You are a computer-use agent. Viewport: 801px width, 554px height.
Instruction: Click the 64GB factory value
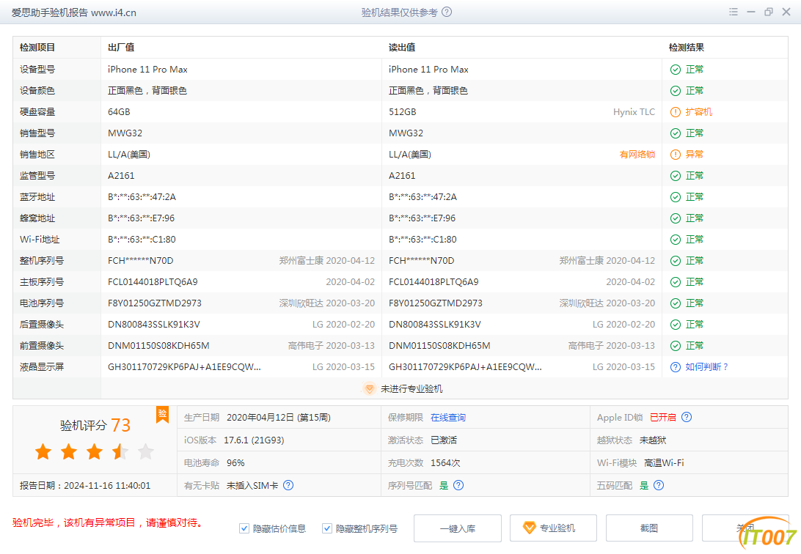tap(119, 112)
